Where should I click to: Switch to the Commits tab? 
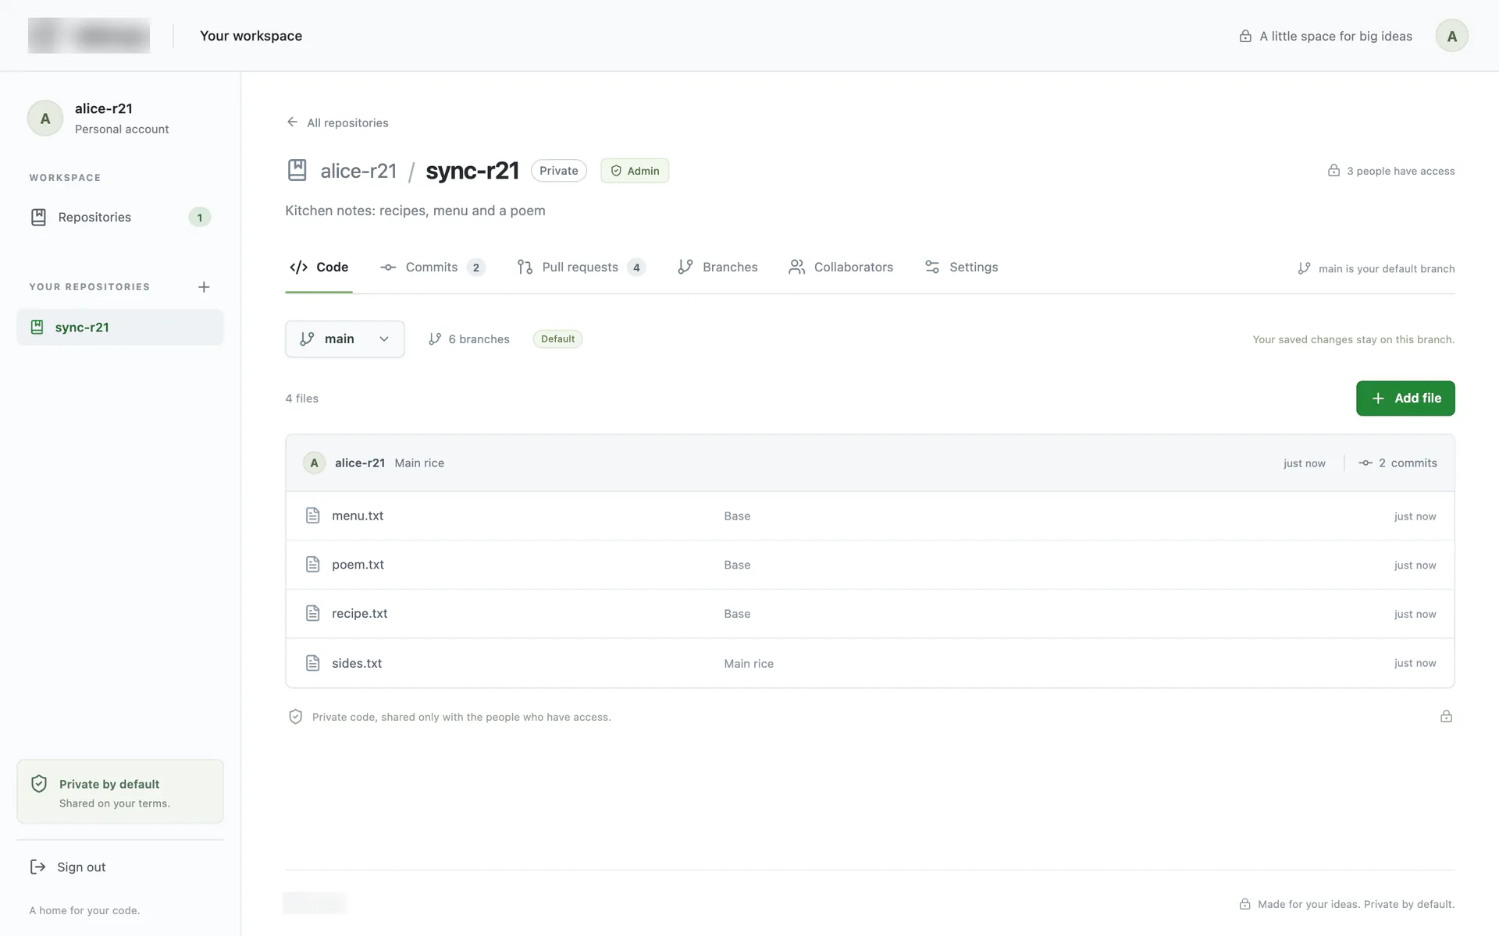point(433,268)
